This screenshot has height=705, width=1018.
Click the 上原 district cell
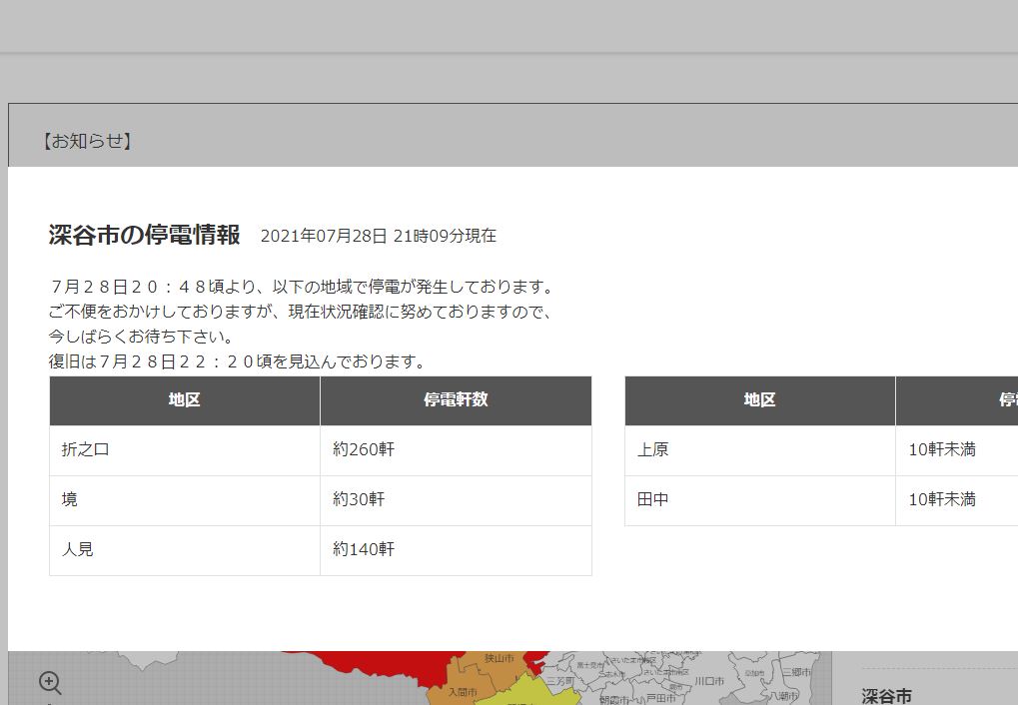tap(760, 450)
